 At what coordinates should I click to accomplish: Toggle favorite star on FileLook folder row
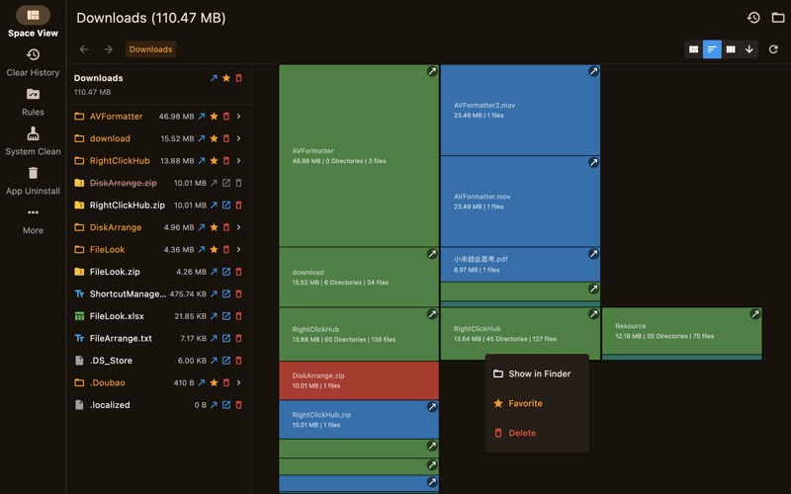pyautogui.click(x=214, y=250)
